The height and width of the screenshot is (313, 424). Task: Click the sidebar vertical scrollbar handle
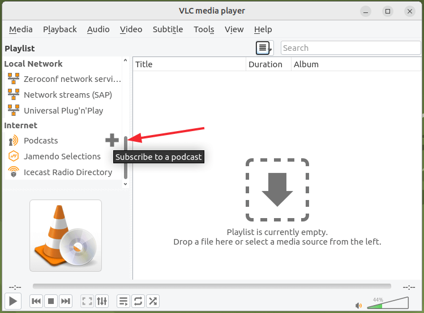pyautogui.click(x=126, y=157)
